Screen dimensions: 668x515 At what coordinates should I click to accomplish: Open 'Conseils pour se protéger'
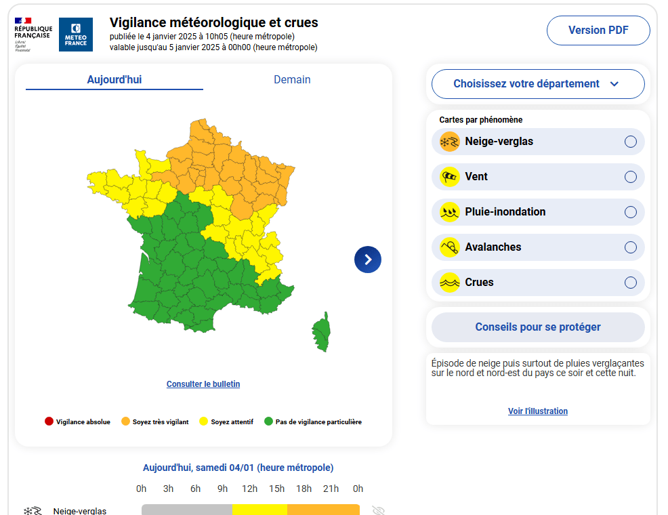(x=538, y=327)
